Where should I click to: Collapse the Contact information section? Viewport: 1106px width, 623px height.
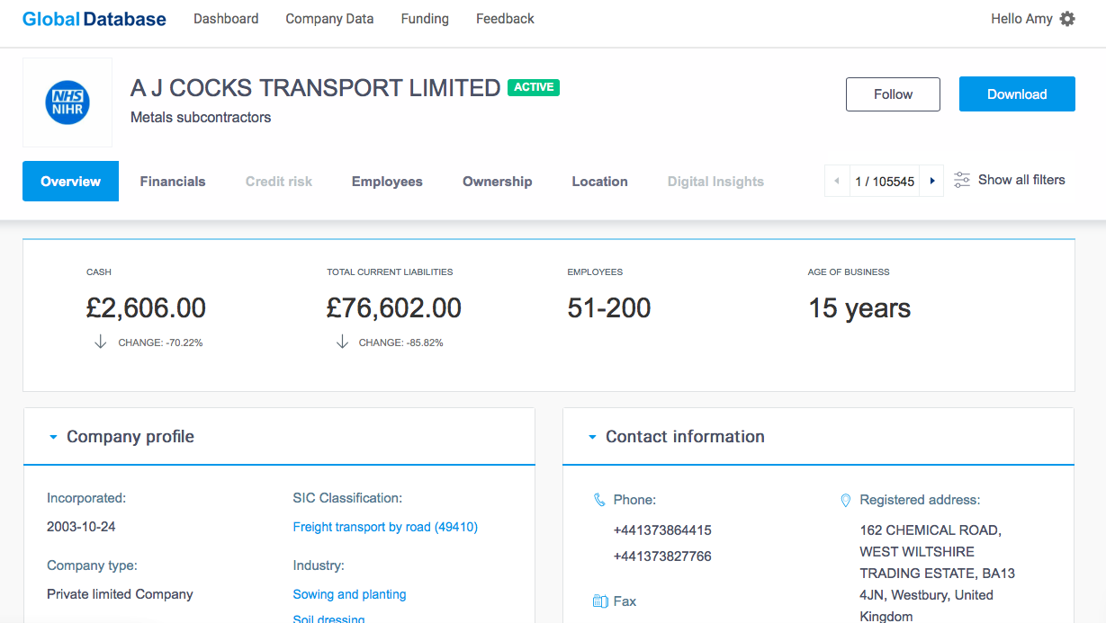(592, 437)
